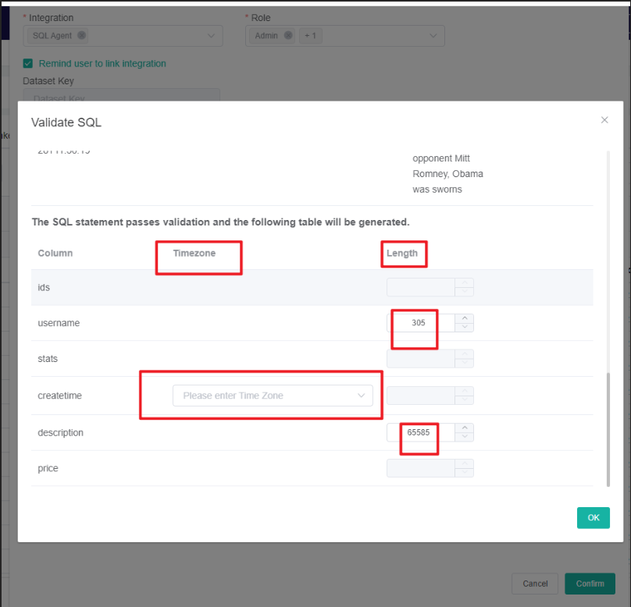Click the down stepper arrow for price Length

[x=464, y=471]
